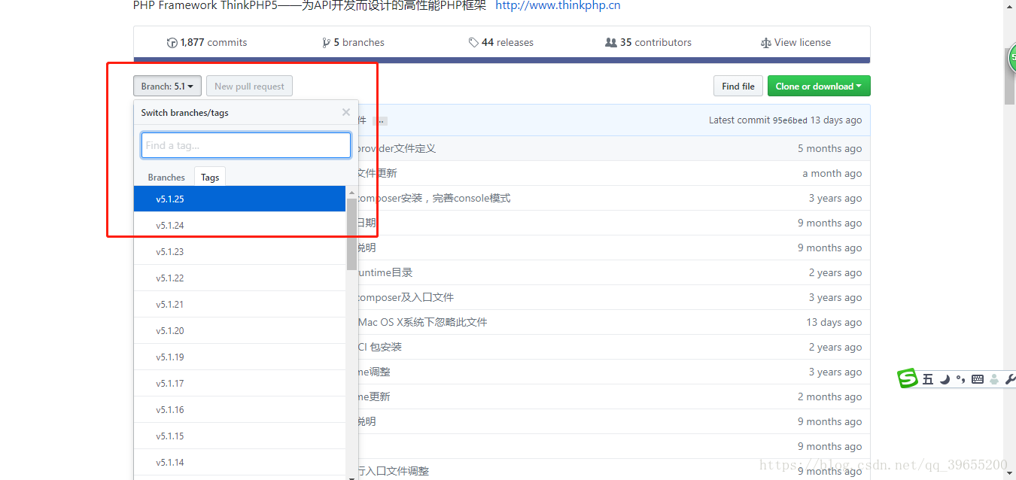1016x480 pixels.
Task: Select tag v5.1.20
Action: coord(239,331)
